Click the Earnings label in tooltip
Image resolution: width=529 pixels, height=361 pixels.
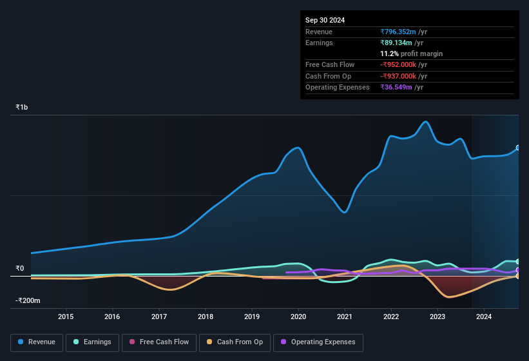click(x=319, y=43)
